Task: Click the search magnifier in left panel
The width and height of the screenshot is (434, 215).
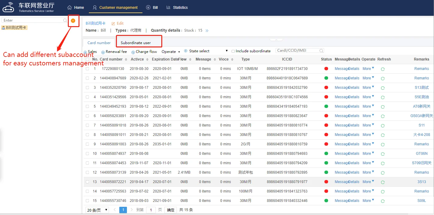Action: (x=65, y=20)
